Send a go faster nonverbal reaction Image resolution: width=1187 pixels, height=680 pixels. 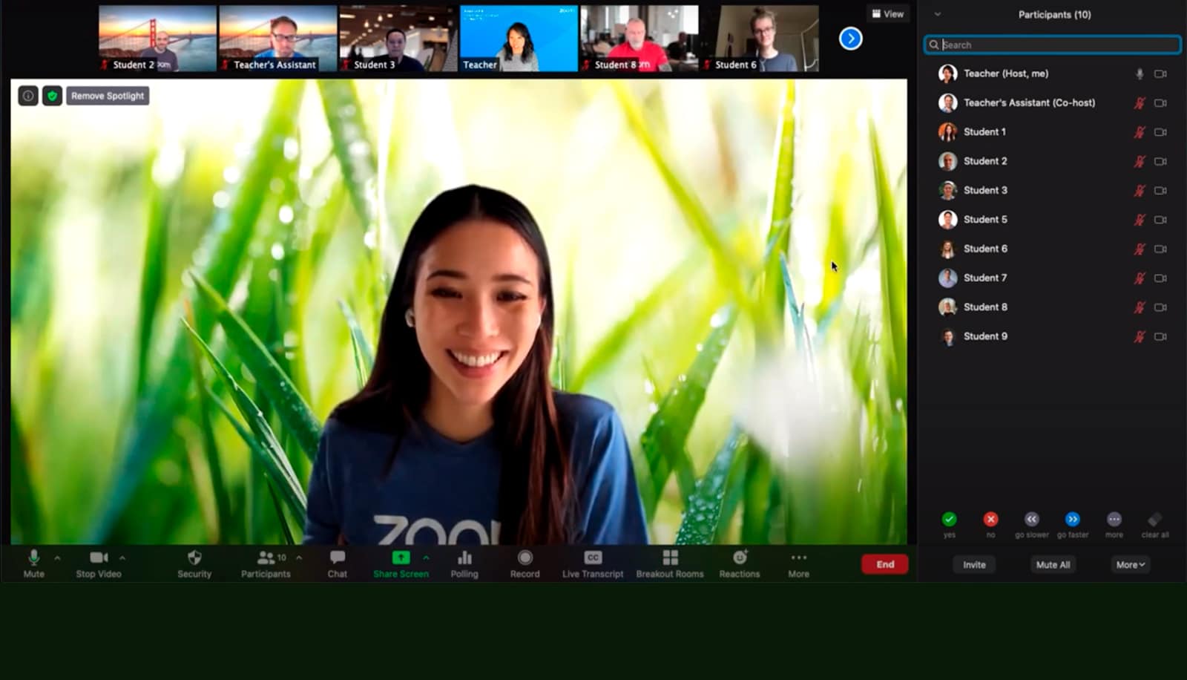pyautogui.click(x=1073, y=519)
